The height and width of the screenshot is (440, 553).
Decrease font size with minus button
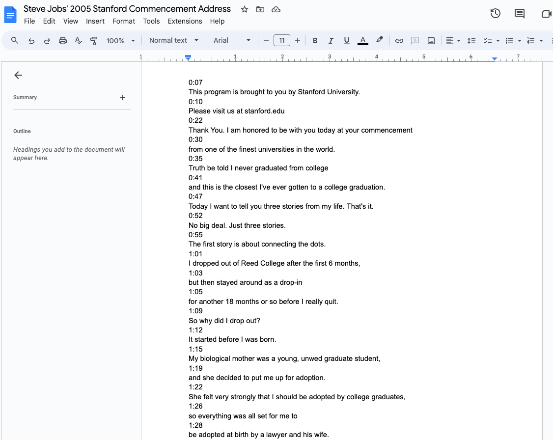click(266, 41)
